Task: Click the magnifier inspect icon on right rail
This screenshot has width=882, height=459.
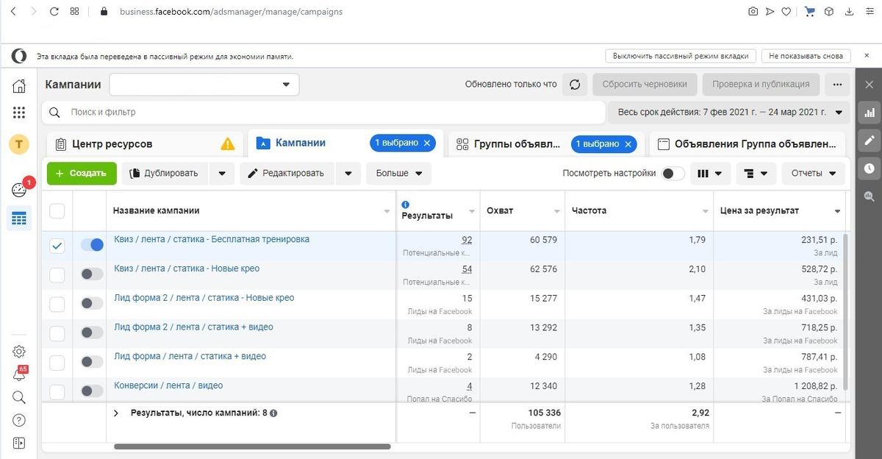Action: [870, 196]
